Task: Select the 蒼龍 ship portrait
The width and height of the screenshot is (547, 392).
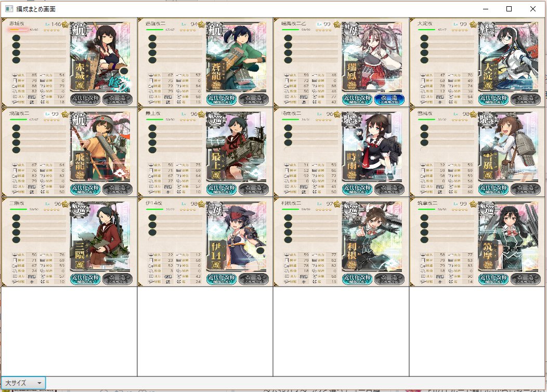Action: (x=237, y=57)
